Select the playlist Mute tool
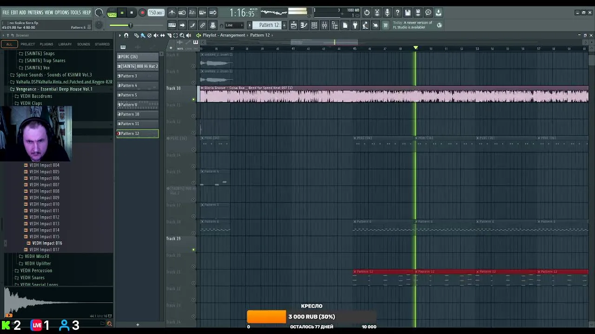Image resolution: width=595 pixels, height=334 pixels. point(156,35)
